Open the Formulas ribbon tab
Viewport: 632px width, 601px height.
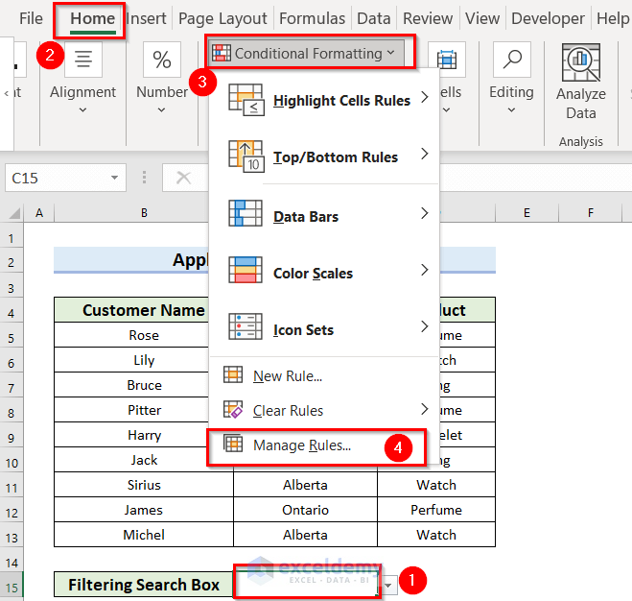313,18
